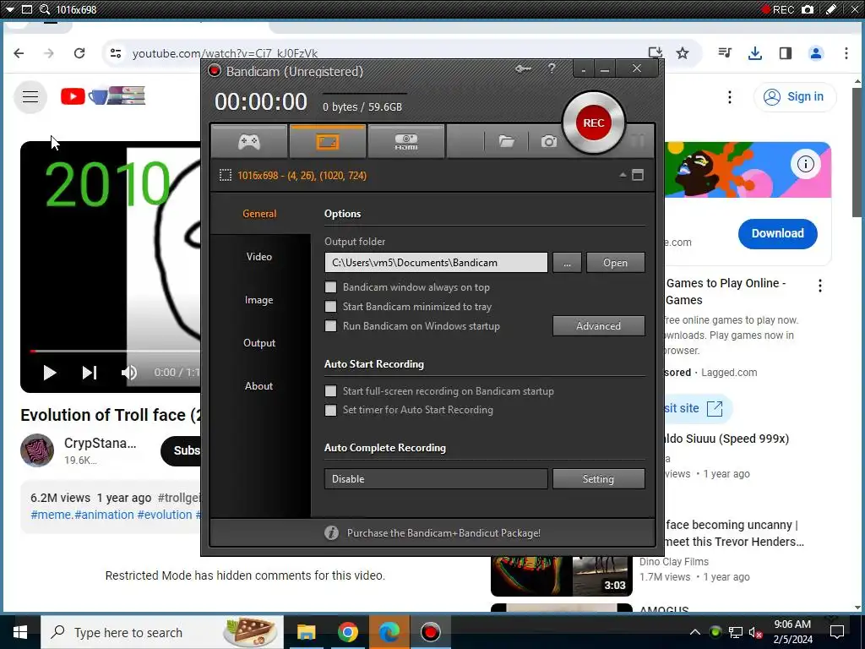
Task: Click the output folder path field
Action: click(436, 263)
